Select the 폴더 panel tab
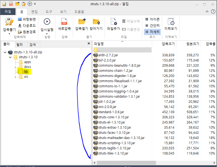 [7, 44]
